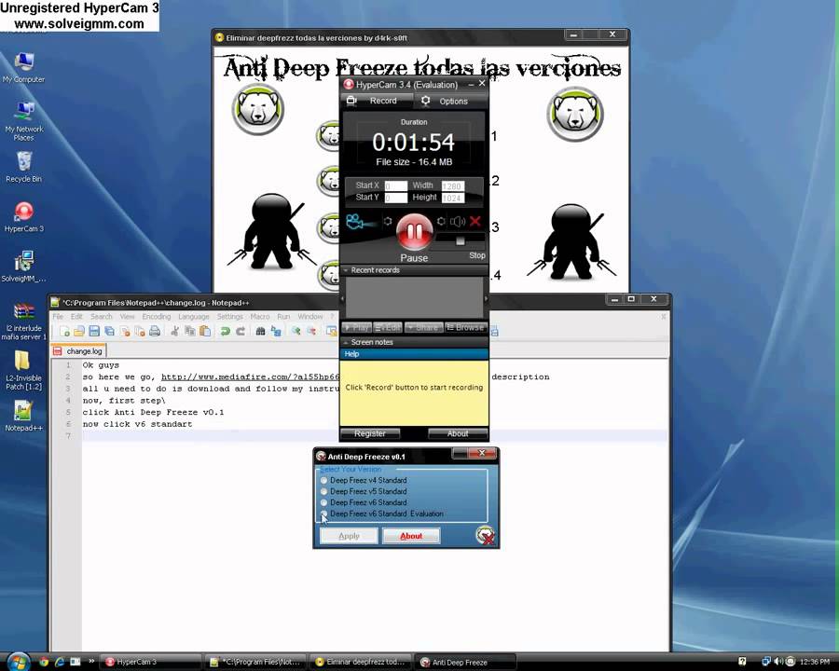Screen dimensions: 839x671
Task: Click the Width input field
Action: (x=453, y=185)
